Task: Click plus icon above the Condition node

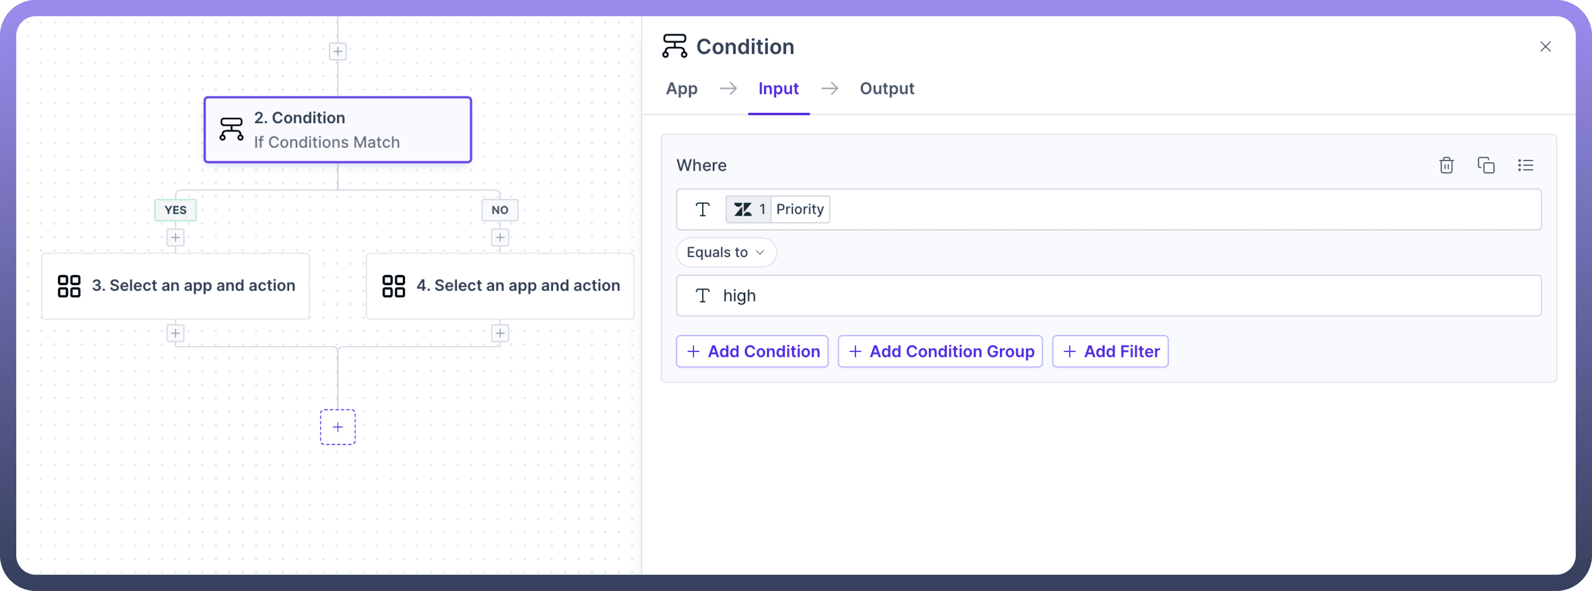Action: click(337, 51)
